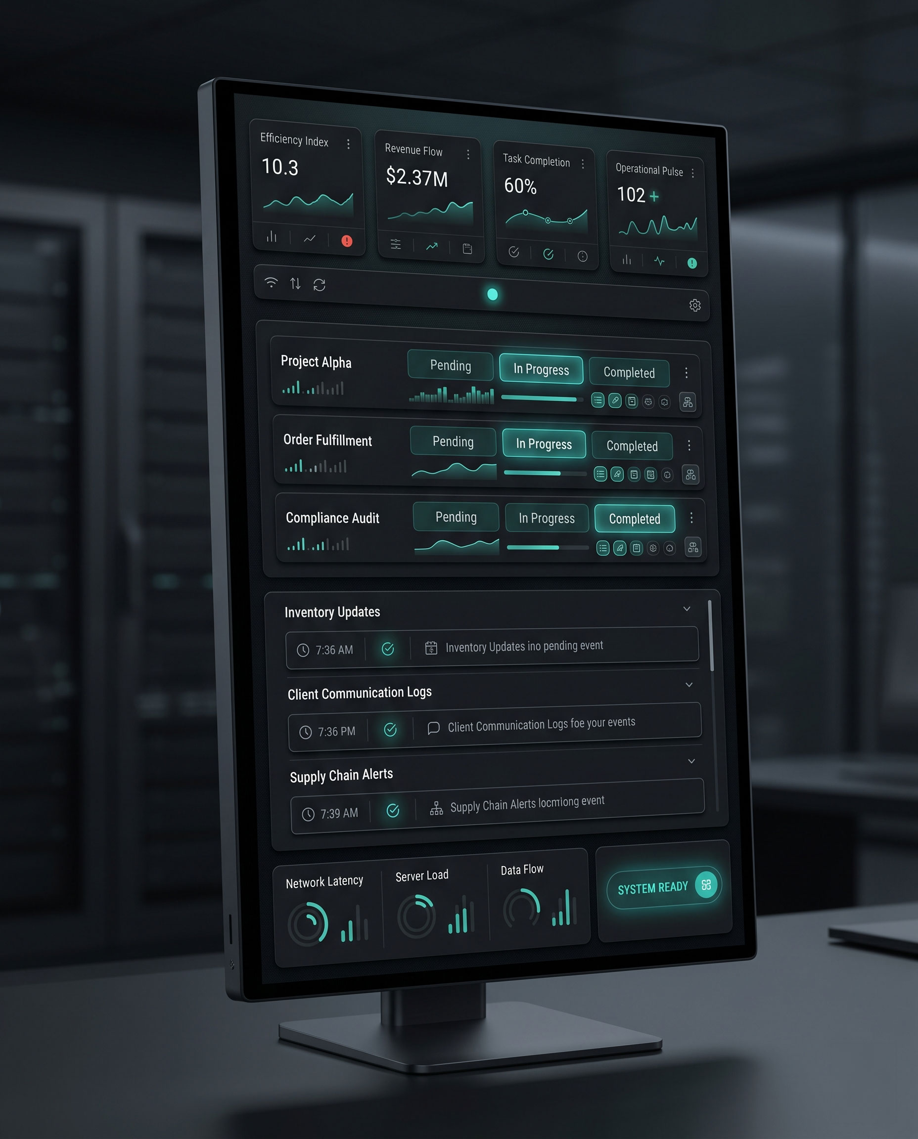Open the Task Completion three-dot menu

tap(583, 165)
